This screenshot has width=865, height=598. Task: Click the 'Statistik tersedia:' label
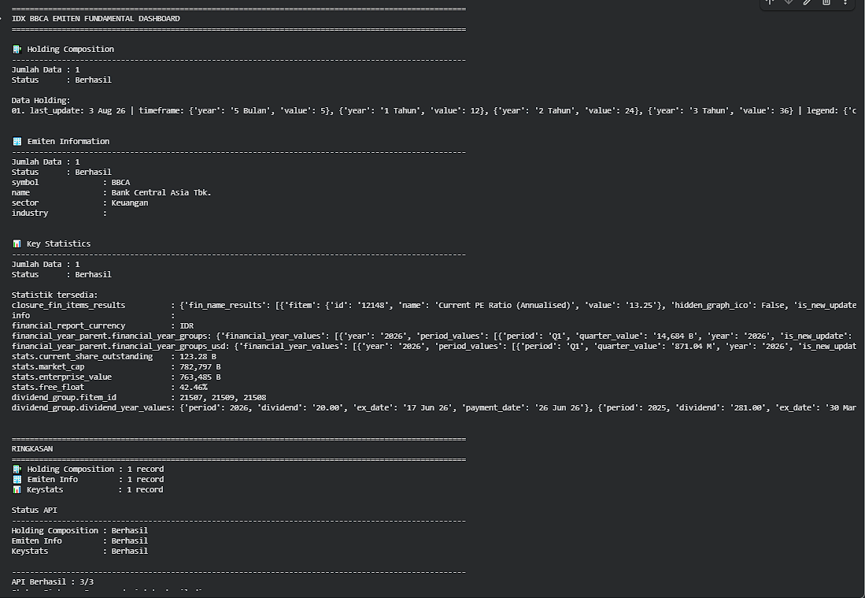coord(54,295)
